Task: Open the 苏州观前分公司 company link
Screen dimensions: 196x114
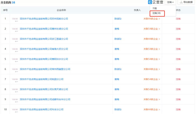Action: (x=44, y=19)
